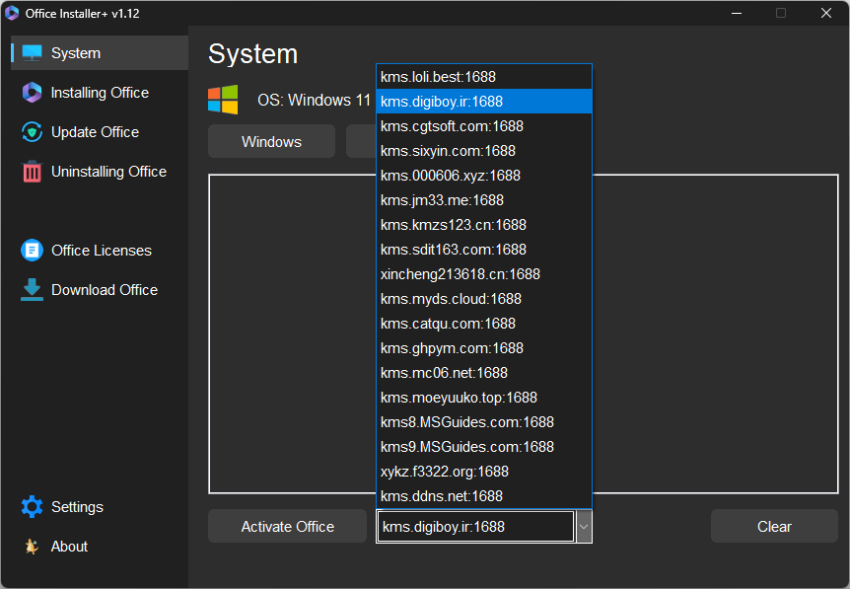Click the Uninstalling Office trash icon
This screenshot has height=589, width=850.
point(32,172)
